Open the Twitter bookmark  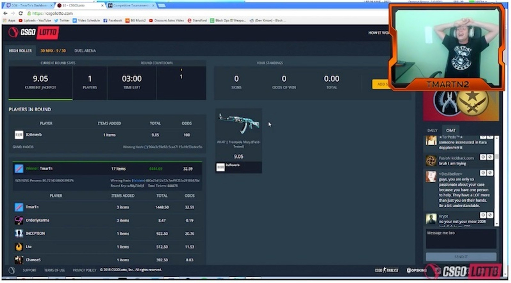coord(62,20)
